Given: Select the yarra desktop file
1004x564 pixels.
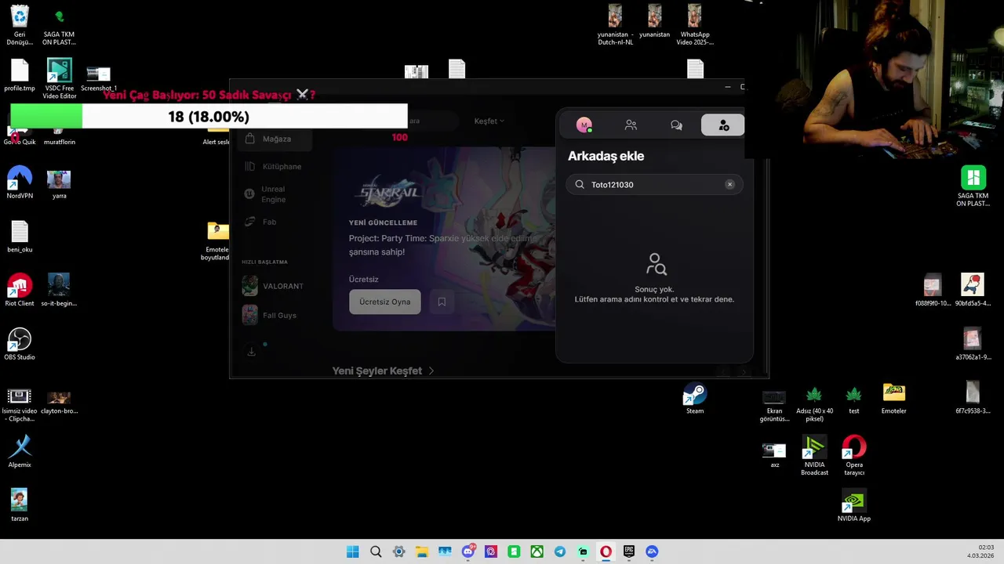Looking at the screenshot, I should tap(59, 185).
